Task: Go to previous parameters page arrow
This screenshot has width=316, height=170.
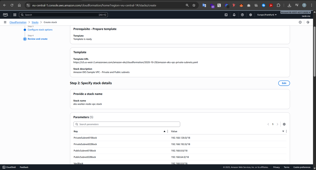Action: [x=268, y=124]
